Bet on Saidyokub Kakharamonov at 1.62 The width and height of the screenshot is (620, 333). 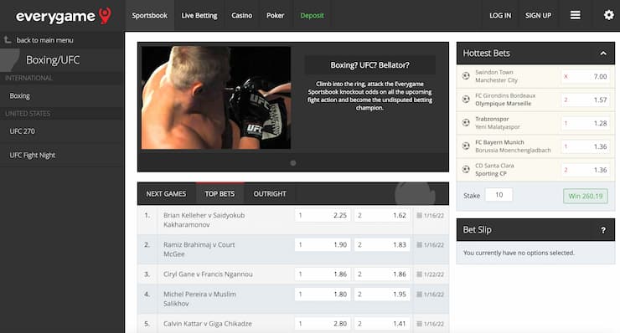[382, 215]
